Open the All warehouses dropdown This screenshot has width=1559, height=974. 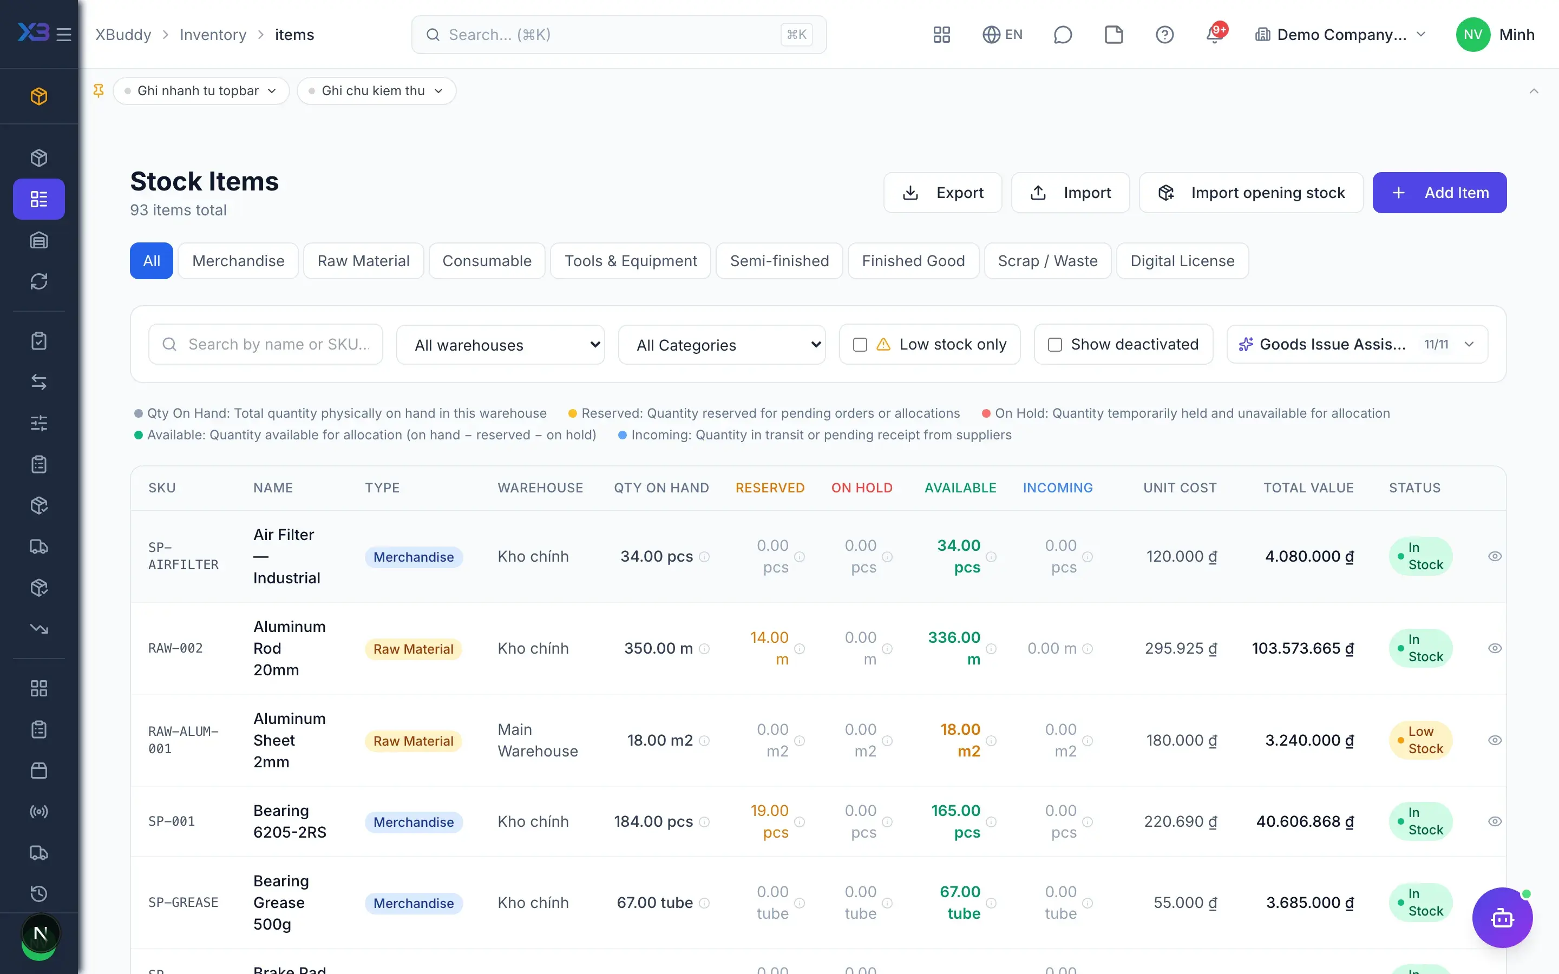click(x=501, y=345)
